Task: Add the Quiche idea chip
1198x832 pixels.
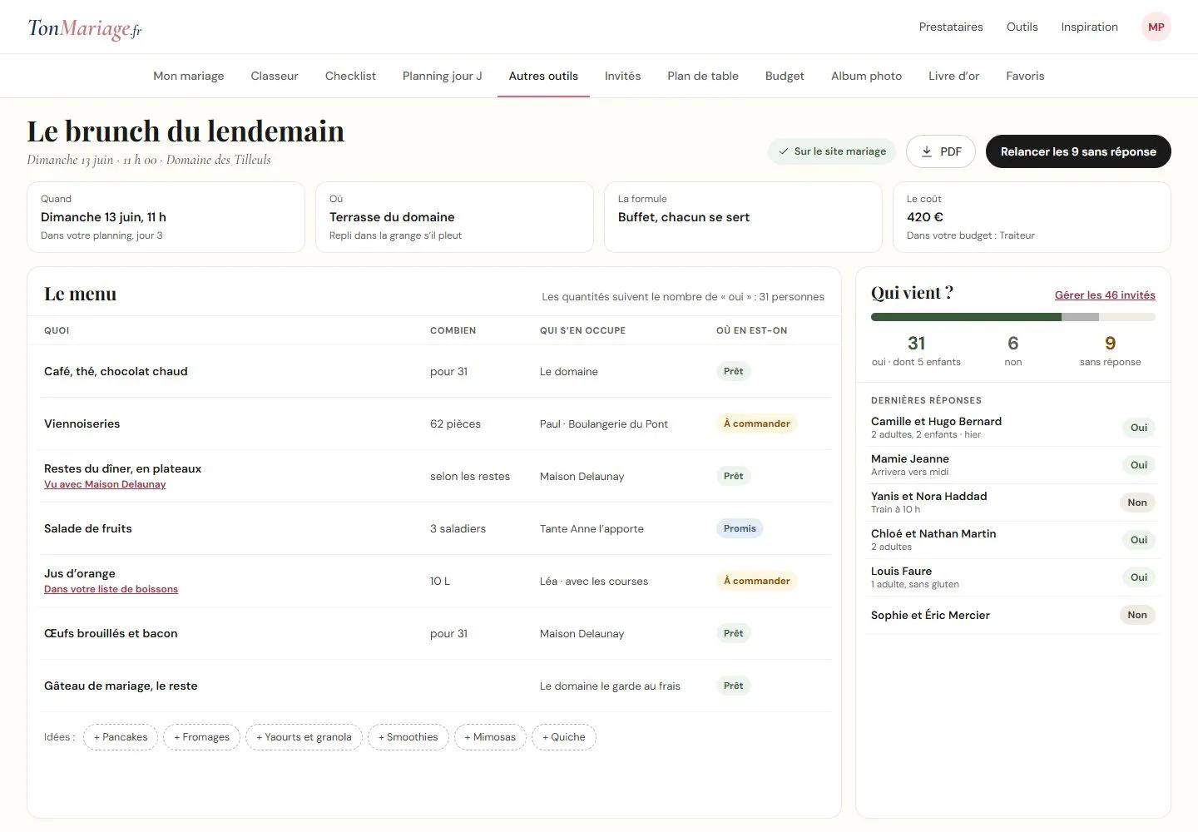Action: [564, 737]
